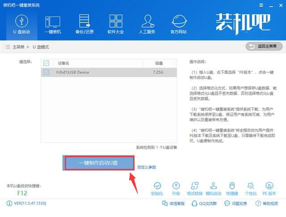Click the 升级 upgrade icon
Viewport: 286px width, 217px height.
click(176, 189)
